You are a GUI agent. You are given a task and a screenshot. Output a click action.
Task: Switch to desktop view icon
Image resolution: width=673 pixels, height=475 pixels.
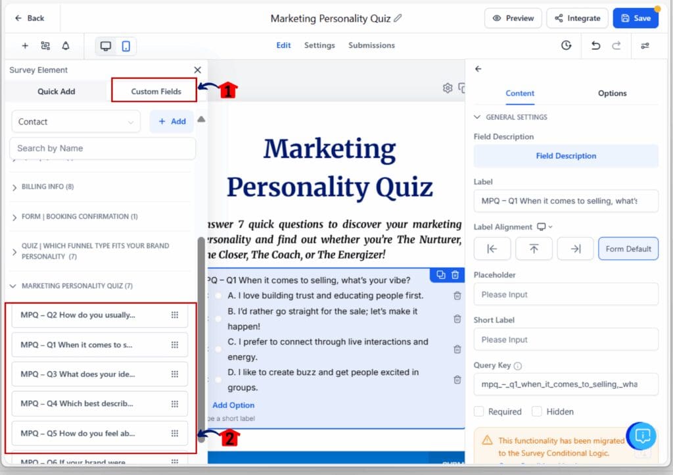106,45
